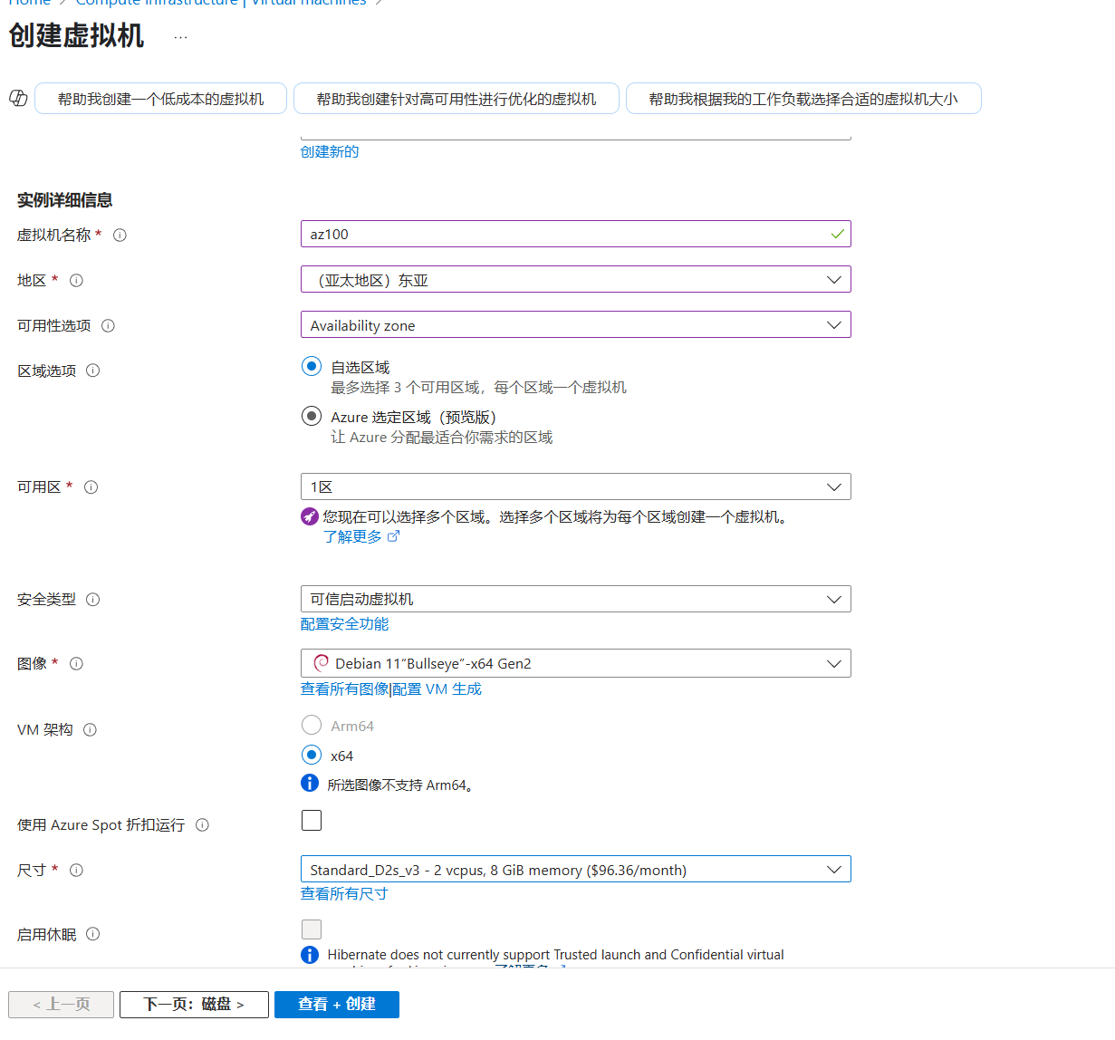Open the 安全类型 dropdown 可信启动虚拟机
The height and width of the screenshot is (1040, 1115).
tap(575, 599)
